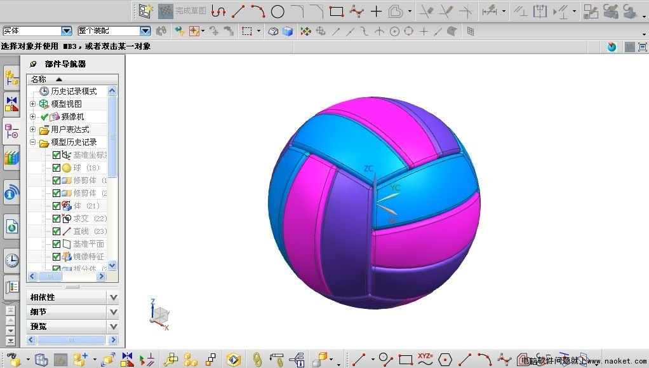The width and height of the screenshot is (649, 368).
Task: Click the navigator tree scroll-down arrow
Action: 112,266
